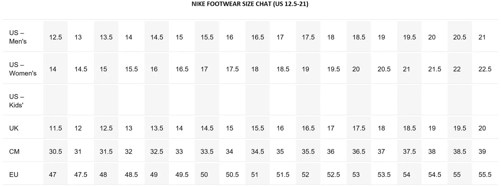Select Men's size 21 cell
Viewport: 501px width, 187px height.
coord(486,37)
